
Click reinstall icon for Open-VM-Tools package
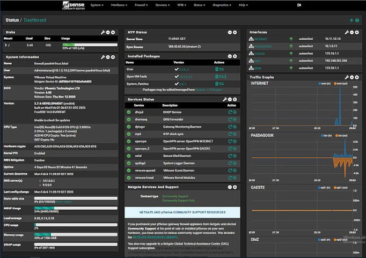point(221,76)
